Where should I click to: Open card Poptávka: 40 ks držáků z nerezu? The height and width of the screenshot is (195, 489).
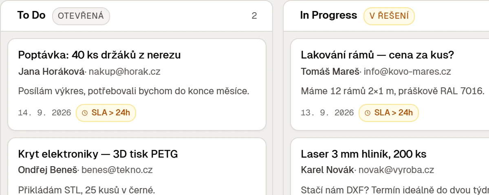[137, 84]
